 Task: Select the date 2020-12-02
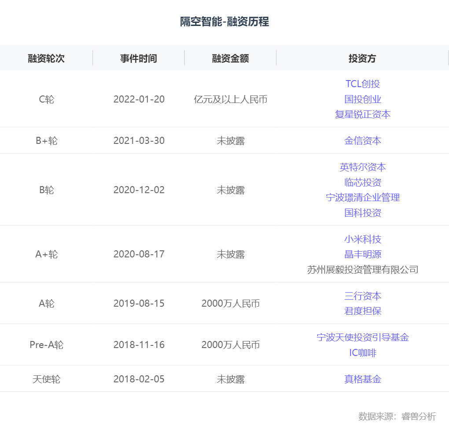[139, 190]
